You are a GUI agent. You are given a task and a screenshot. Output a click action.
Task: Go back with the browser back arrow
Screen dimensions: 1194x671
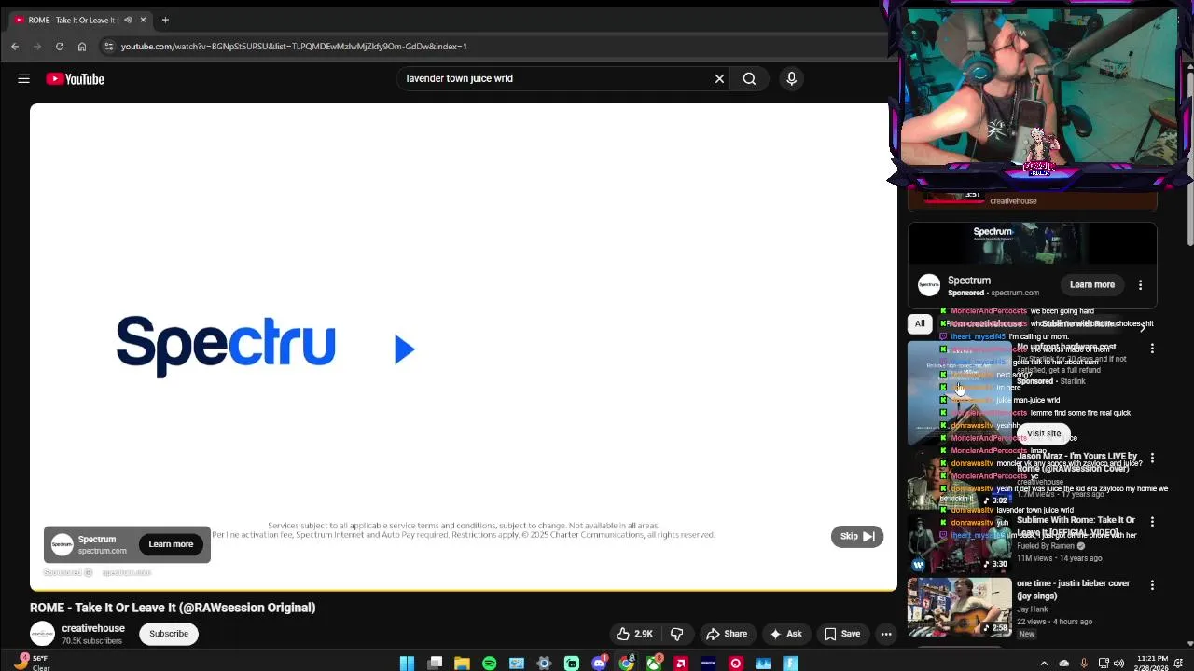[15, 46]
